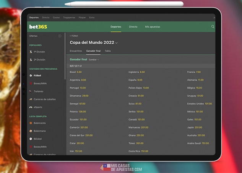Select the Béisbol baseball icon
242x173 pixels.
pos(31,139)
